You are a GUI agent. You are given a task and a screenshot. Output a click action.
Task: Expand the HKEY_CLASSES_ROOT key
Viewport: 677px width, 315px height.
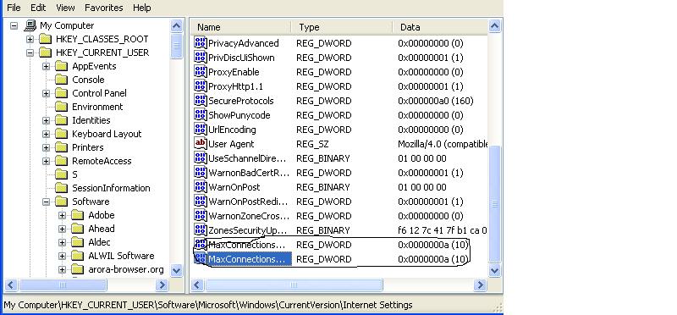pyautogui.click(x=30, y=39)
